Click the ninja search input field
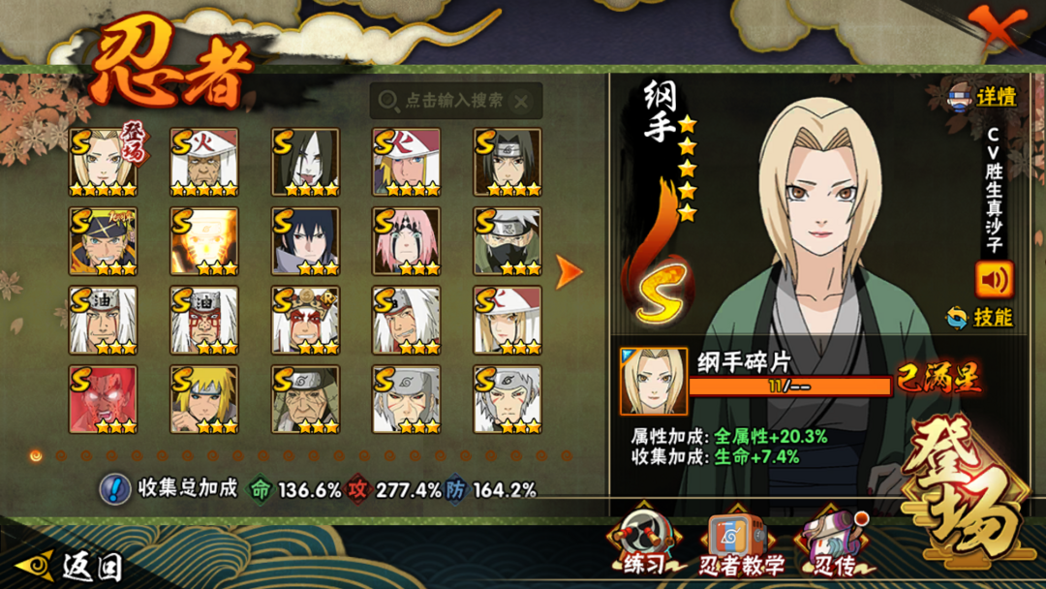The width and height of the screenshot is (1046, 589). (455, 102)
